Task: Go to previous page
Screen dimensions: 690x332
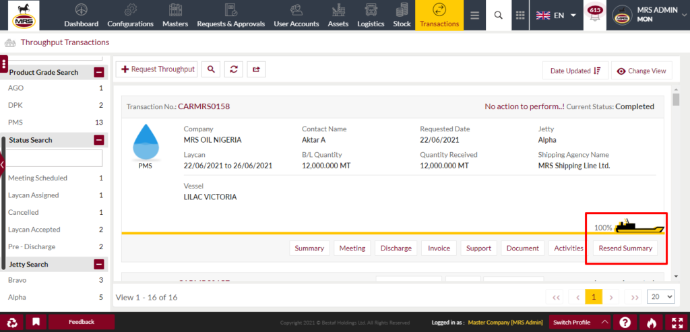Action: coord(577,297)
